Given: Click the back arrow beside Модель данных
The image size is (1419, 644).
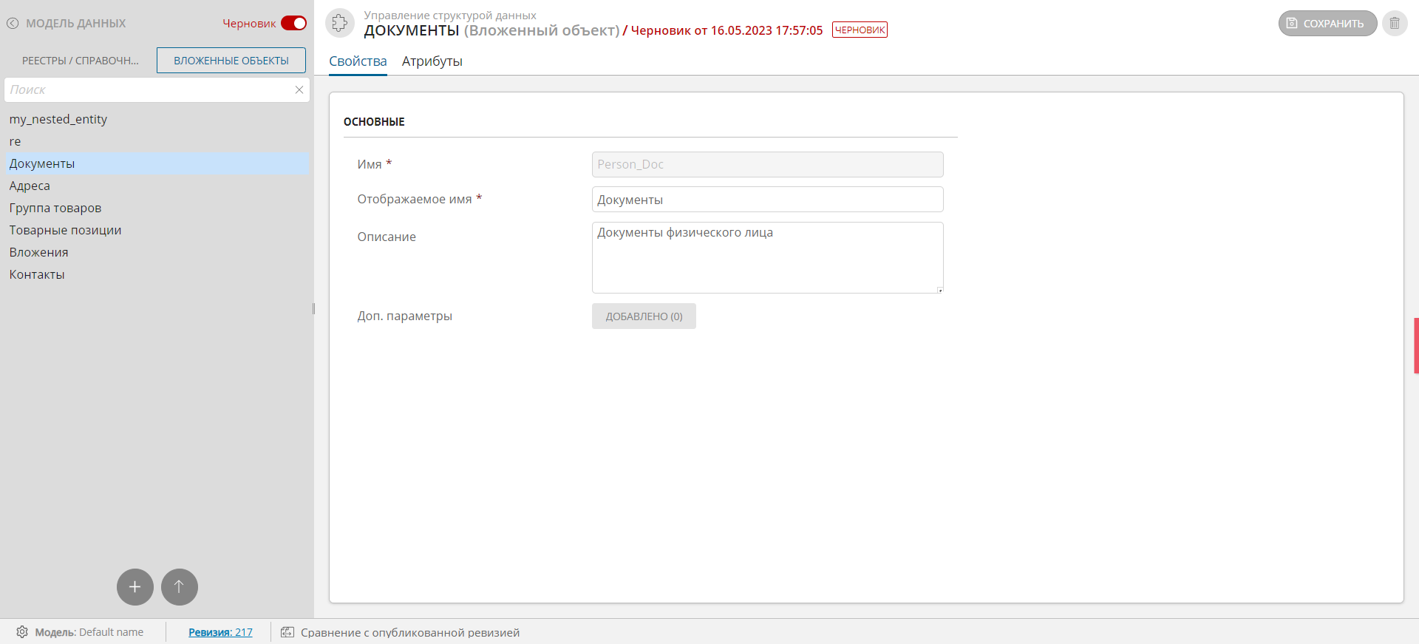Looking at the screenshot, I should (13, 24).
